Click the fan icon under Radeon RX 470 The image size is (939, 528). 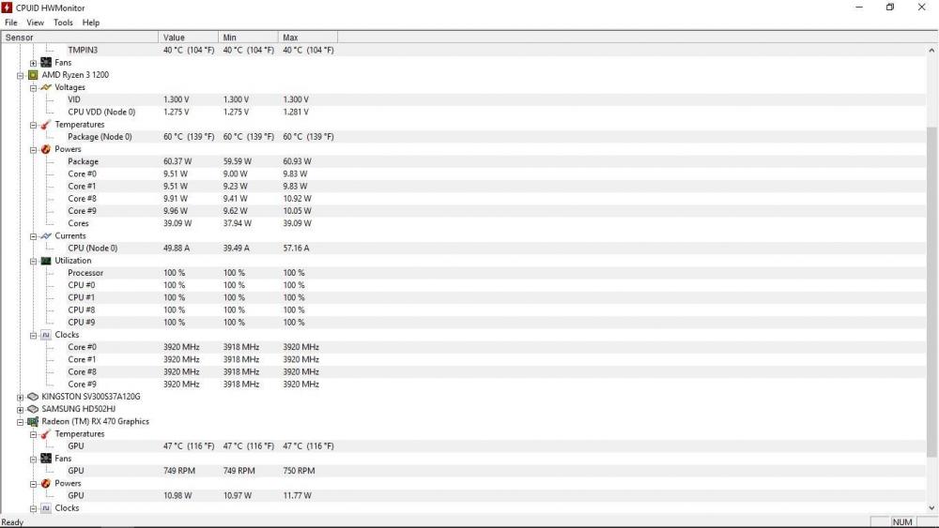click(x=46, y=459)
